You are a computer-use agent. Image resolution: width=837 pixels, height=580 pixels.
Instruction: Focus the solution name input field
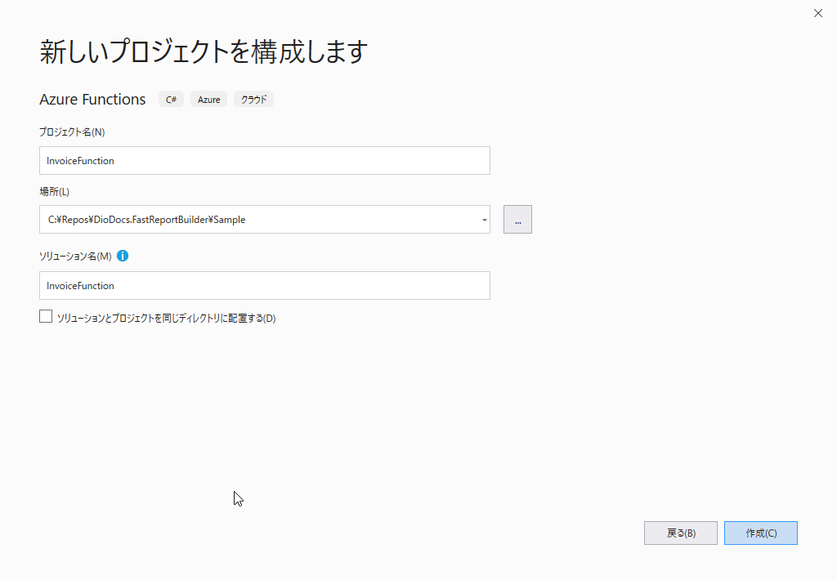coord(265,285)
